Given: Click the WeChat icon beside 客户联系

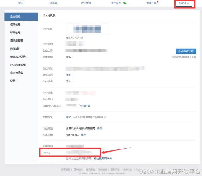Looking at the screenshot, I should (x=125, y=3).
